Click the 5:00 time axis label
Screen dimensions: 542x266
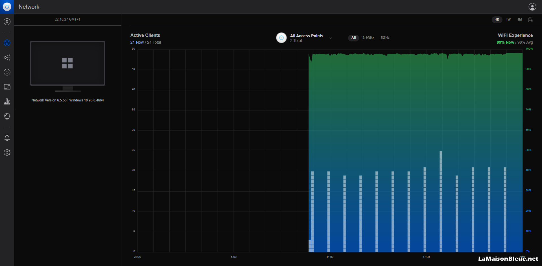coord(234,257)
